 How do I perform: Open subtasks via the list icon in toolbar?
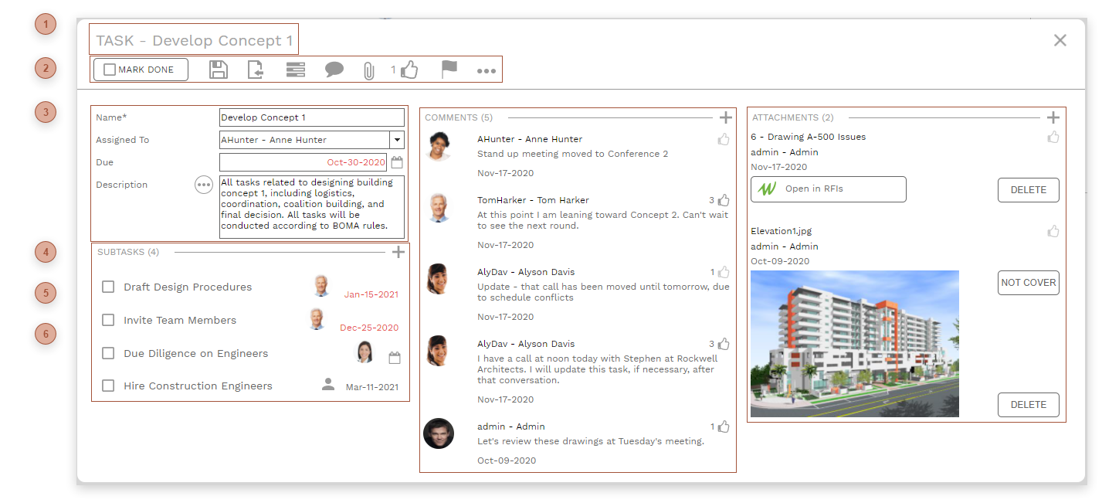(x=296, y=69)
